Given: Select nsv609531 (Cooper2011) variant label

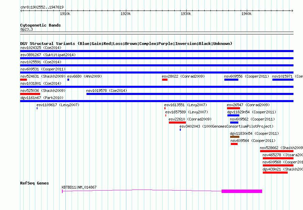Looking at the screenshot, I should (x=43, y=69).
